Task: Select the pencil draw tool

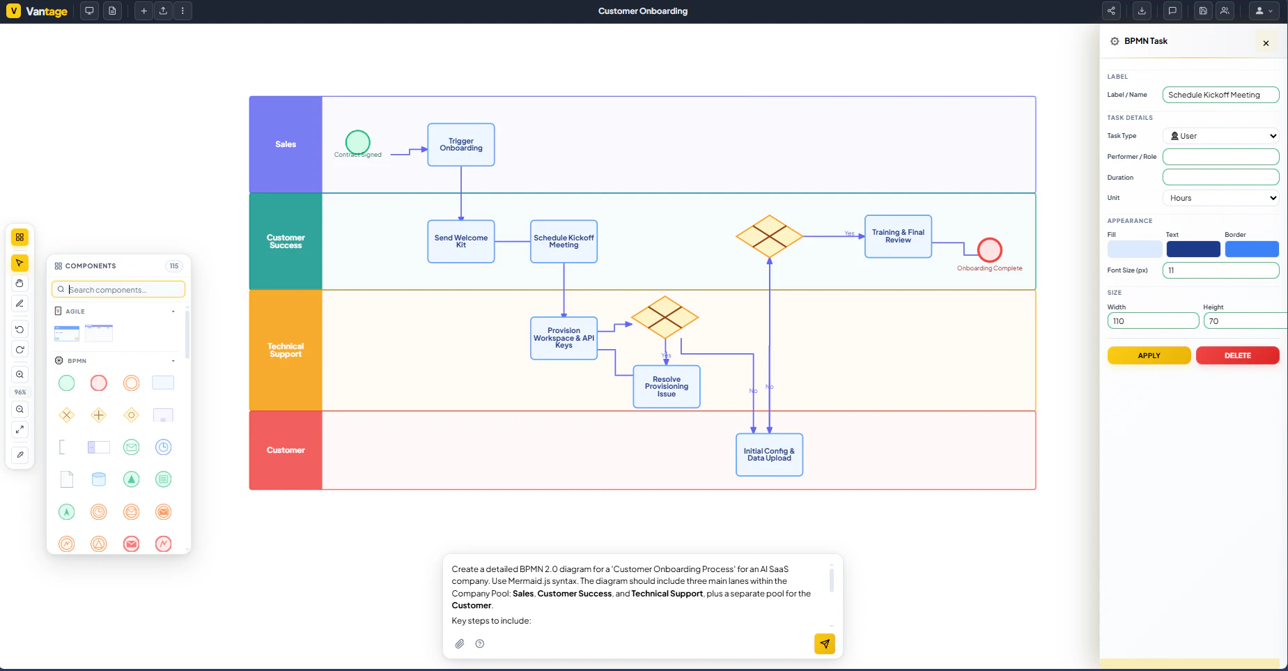Action: tap(20, 303)
